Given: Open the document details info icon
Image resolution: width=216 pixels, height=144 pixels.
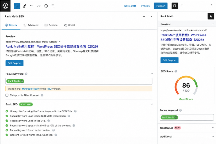Looking at the screenshot, I should pyautogui.click(x=46, y=6).
